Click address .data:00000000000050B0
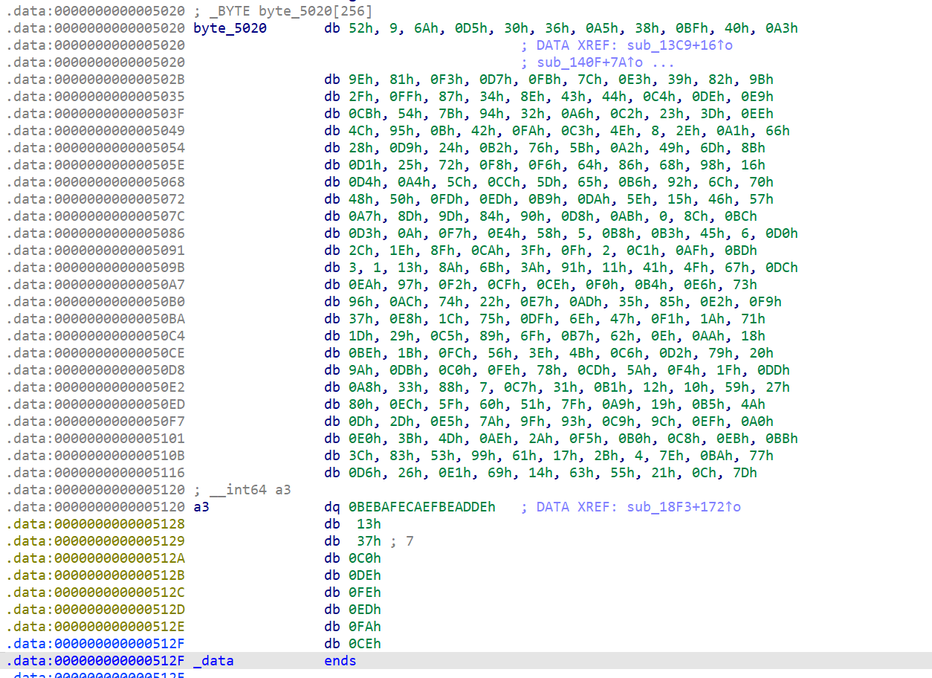 pyautogui.click(x=96, y=302)
